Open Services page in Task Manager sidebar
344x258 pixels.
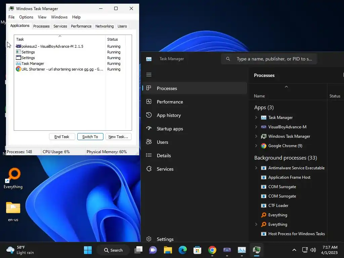coord(195,169)
